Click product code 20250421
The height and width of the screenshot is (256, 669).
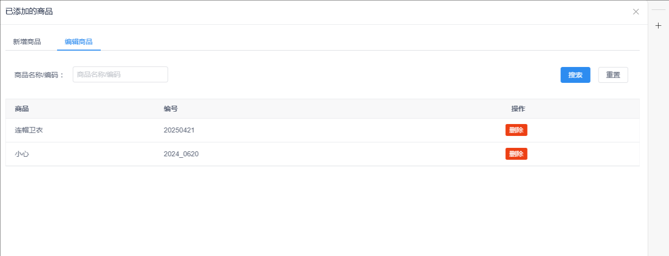point(179,130)
